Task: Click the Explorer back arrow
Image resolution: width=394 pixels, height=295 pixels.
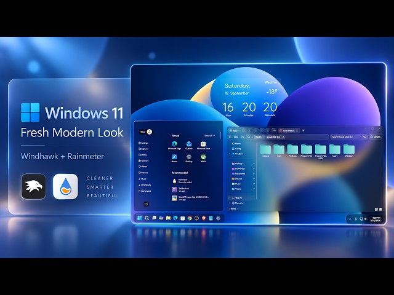Action: 230,137
